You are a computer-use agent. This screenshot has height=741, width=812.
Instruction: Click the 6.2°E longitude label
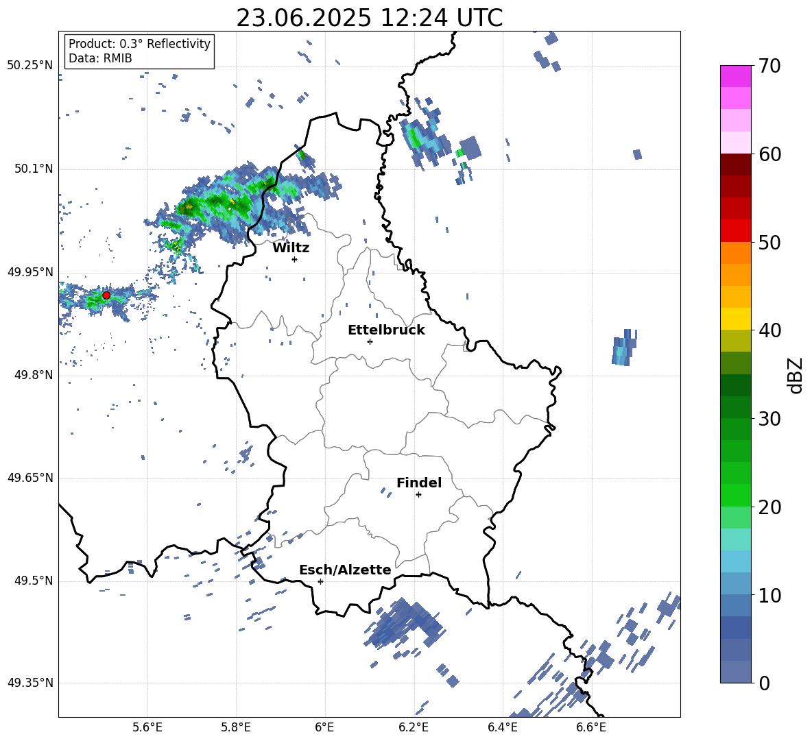point(414,727)
